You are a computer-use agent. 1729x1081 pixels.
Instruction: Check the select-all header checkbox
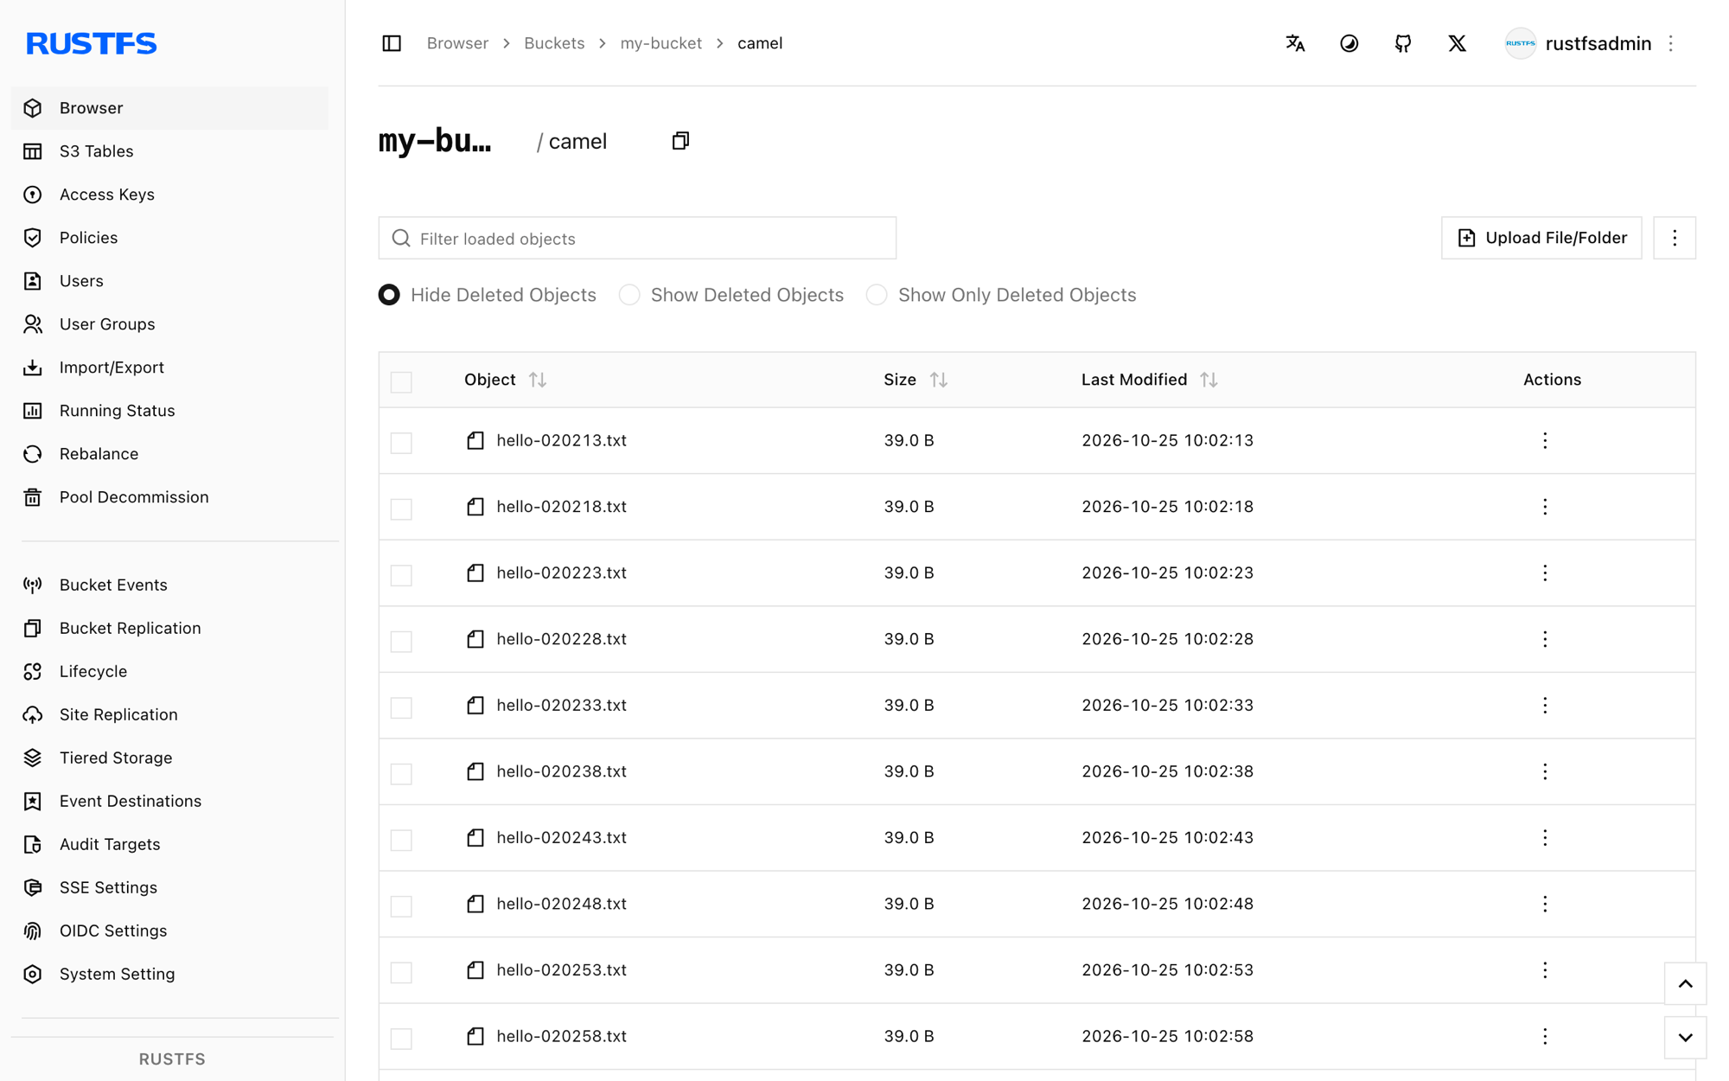click(x=401, y=381)
